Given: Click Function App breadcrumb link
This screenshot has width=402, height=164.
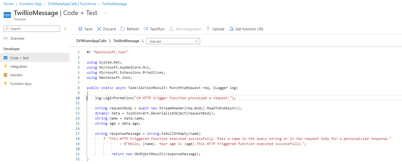Looking at the screenshot, I should click(x=31, y=4).
